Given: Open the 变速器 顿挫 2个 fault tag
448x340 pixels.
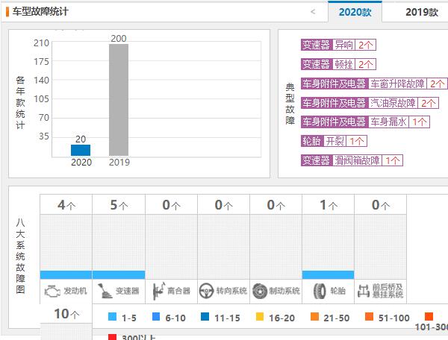Looking at the screenshot, I should [x=338, y=64].
